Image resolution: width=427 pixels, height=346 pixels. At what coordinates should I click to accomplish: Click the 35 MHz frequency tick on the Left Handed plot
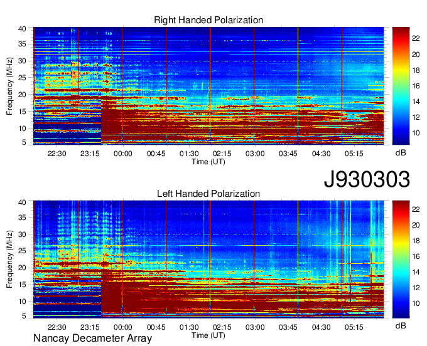click(22, 218)
